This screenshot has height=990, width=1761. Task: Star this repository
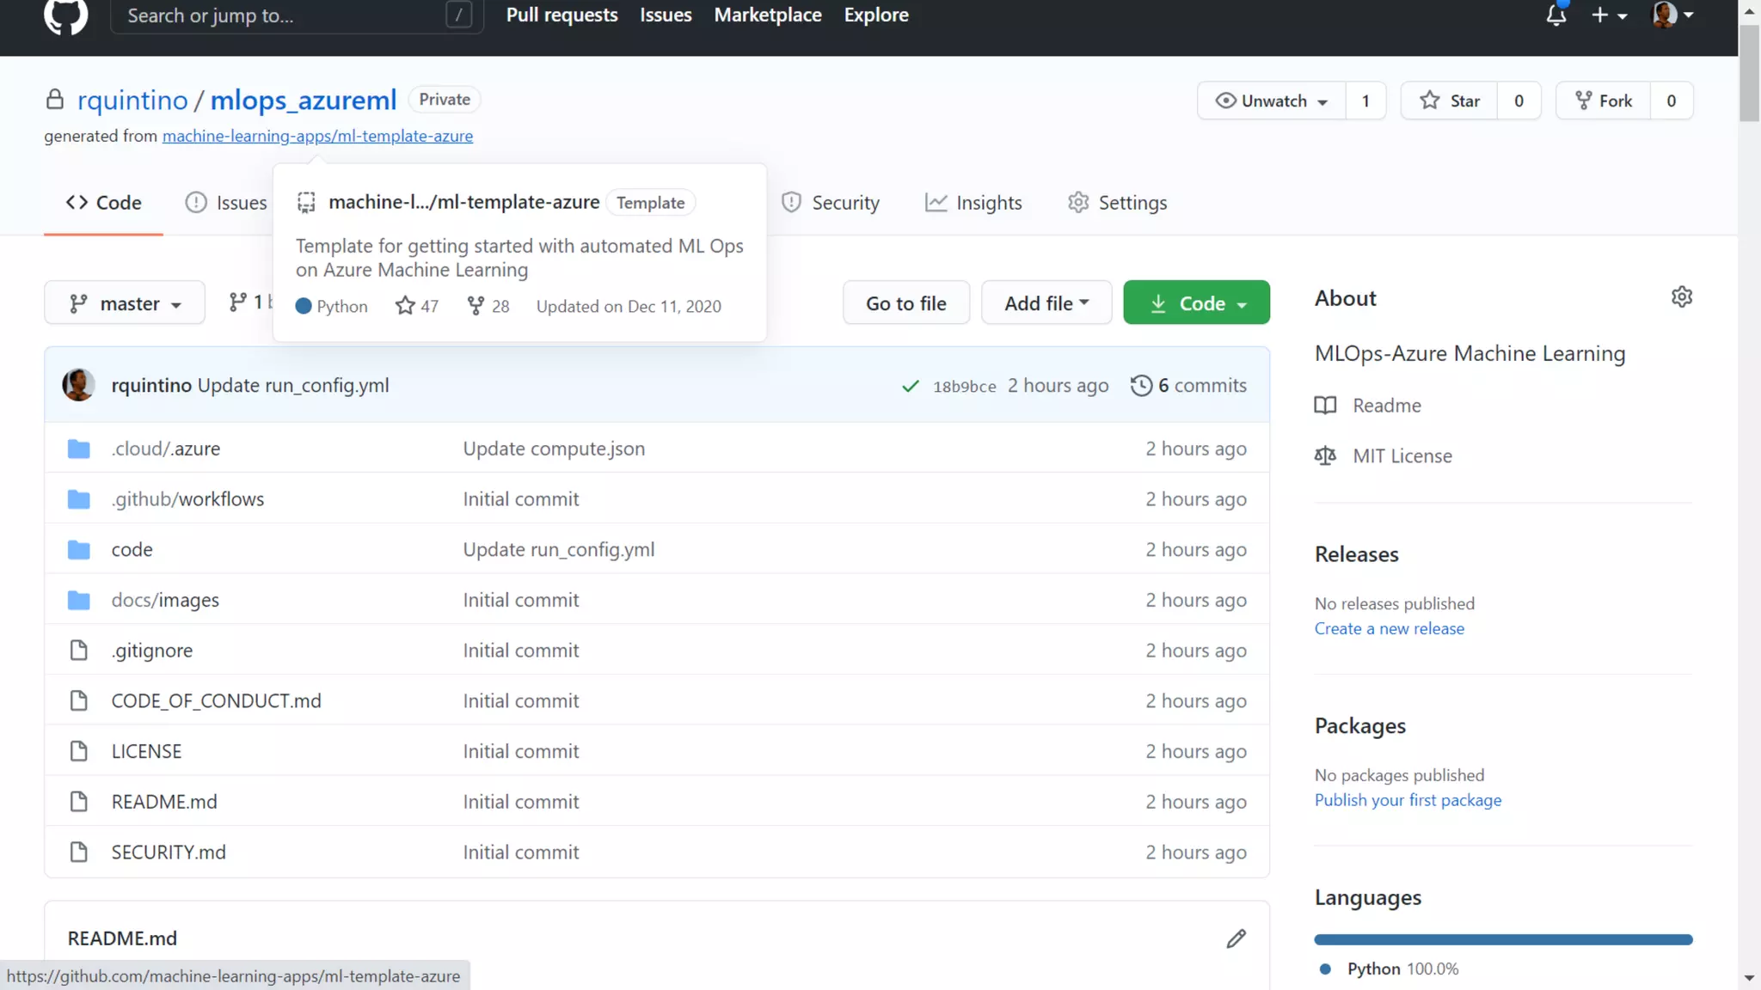(1450, 101)
